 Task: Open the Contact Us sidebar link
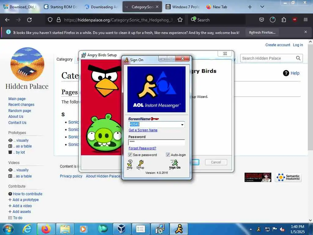click(17, 123)
